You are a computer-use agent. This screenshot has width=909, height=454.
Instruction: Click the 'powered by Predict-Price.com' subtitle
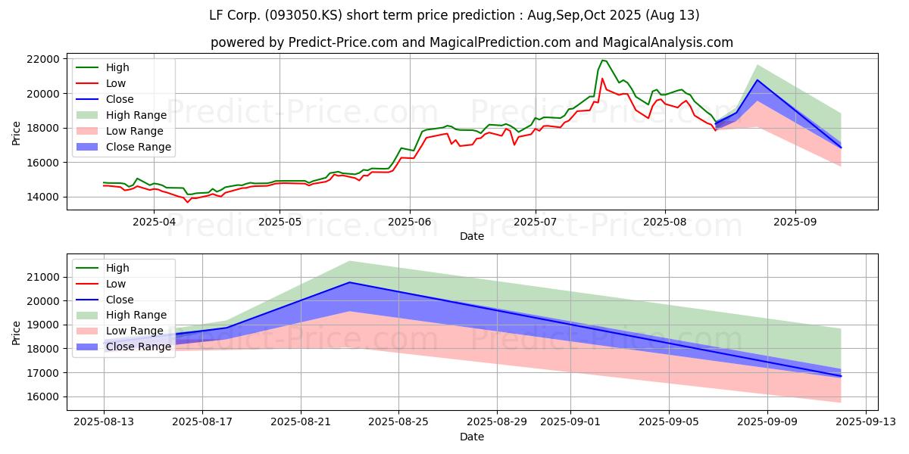click(x=471, y=42)
